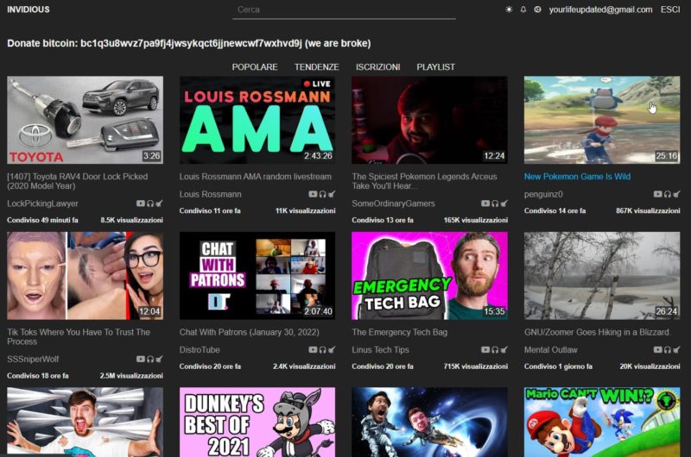This screenshot has width=691, height=457.
Task: Click switch instance icon for SomeOrdinaryGamers video
Action: click(x=504, y=204)
